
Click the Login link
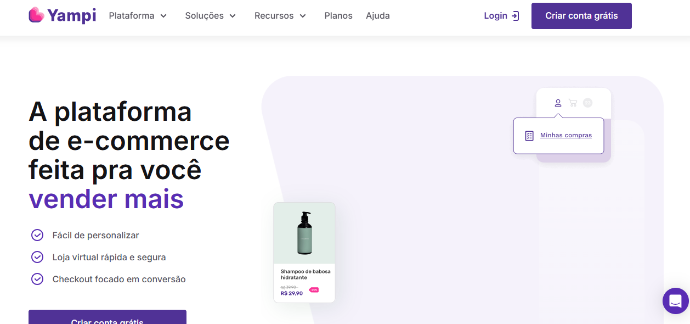(501, 16)
